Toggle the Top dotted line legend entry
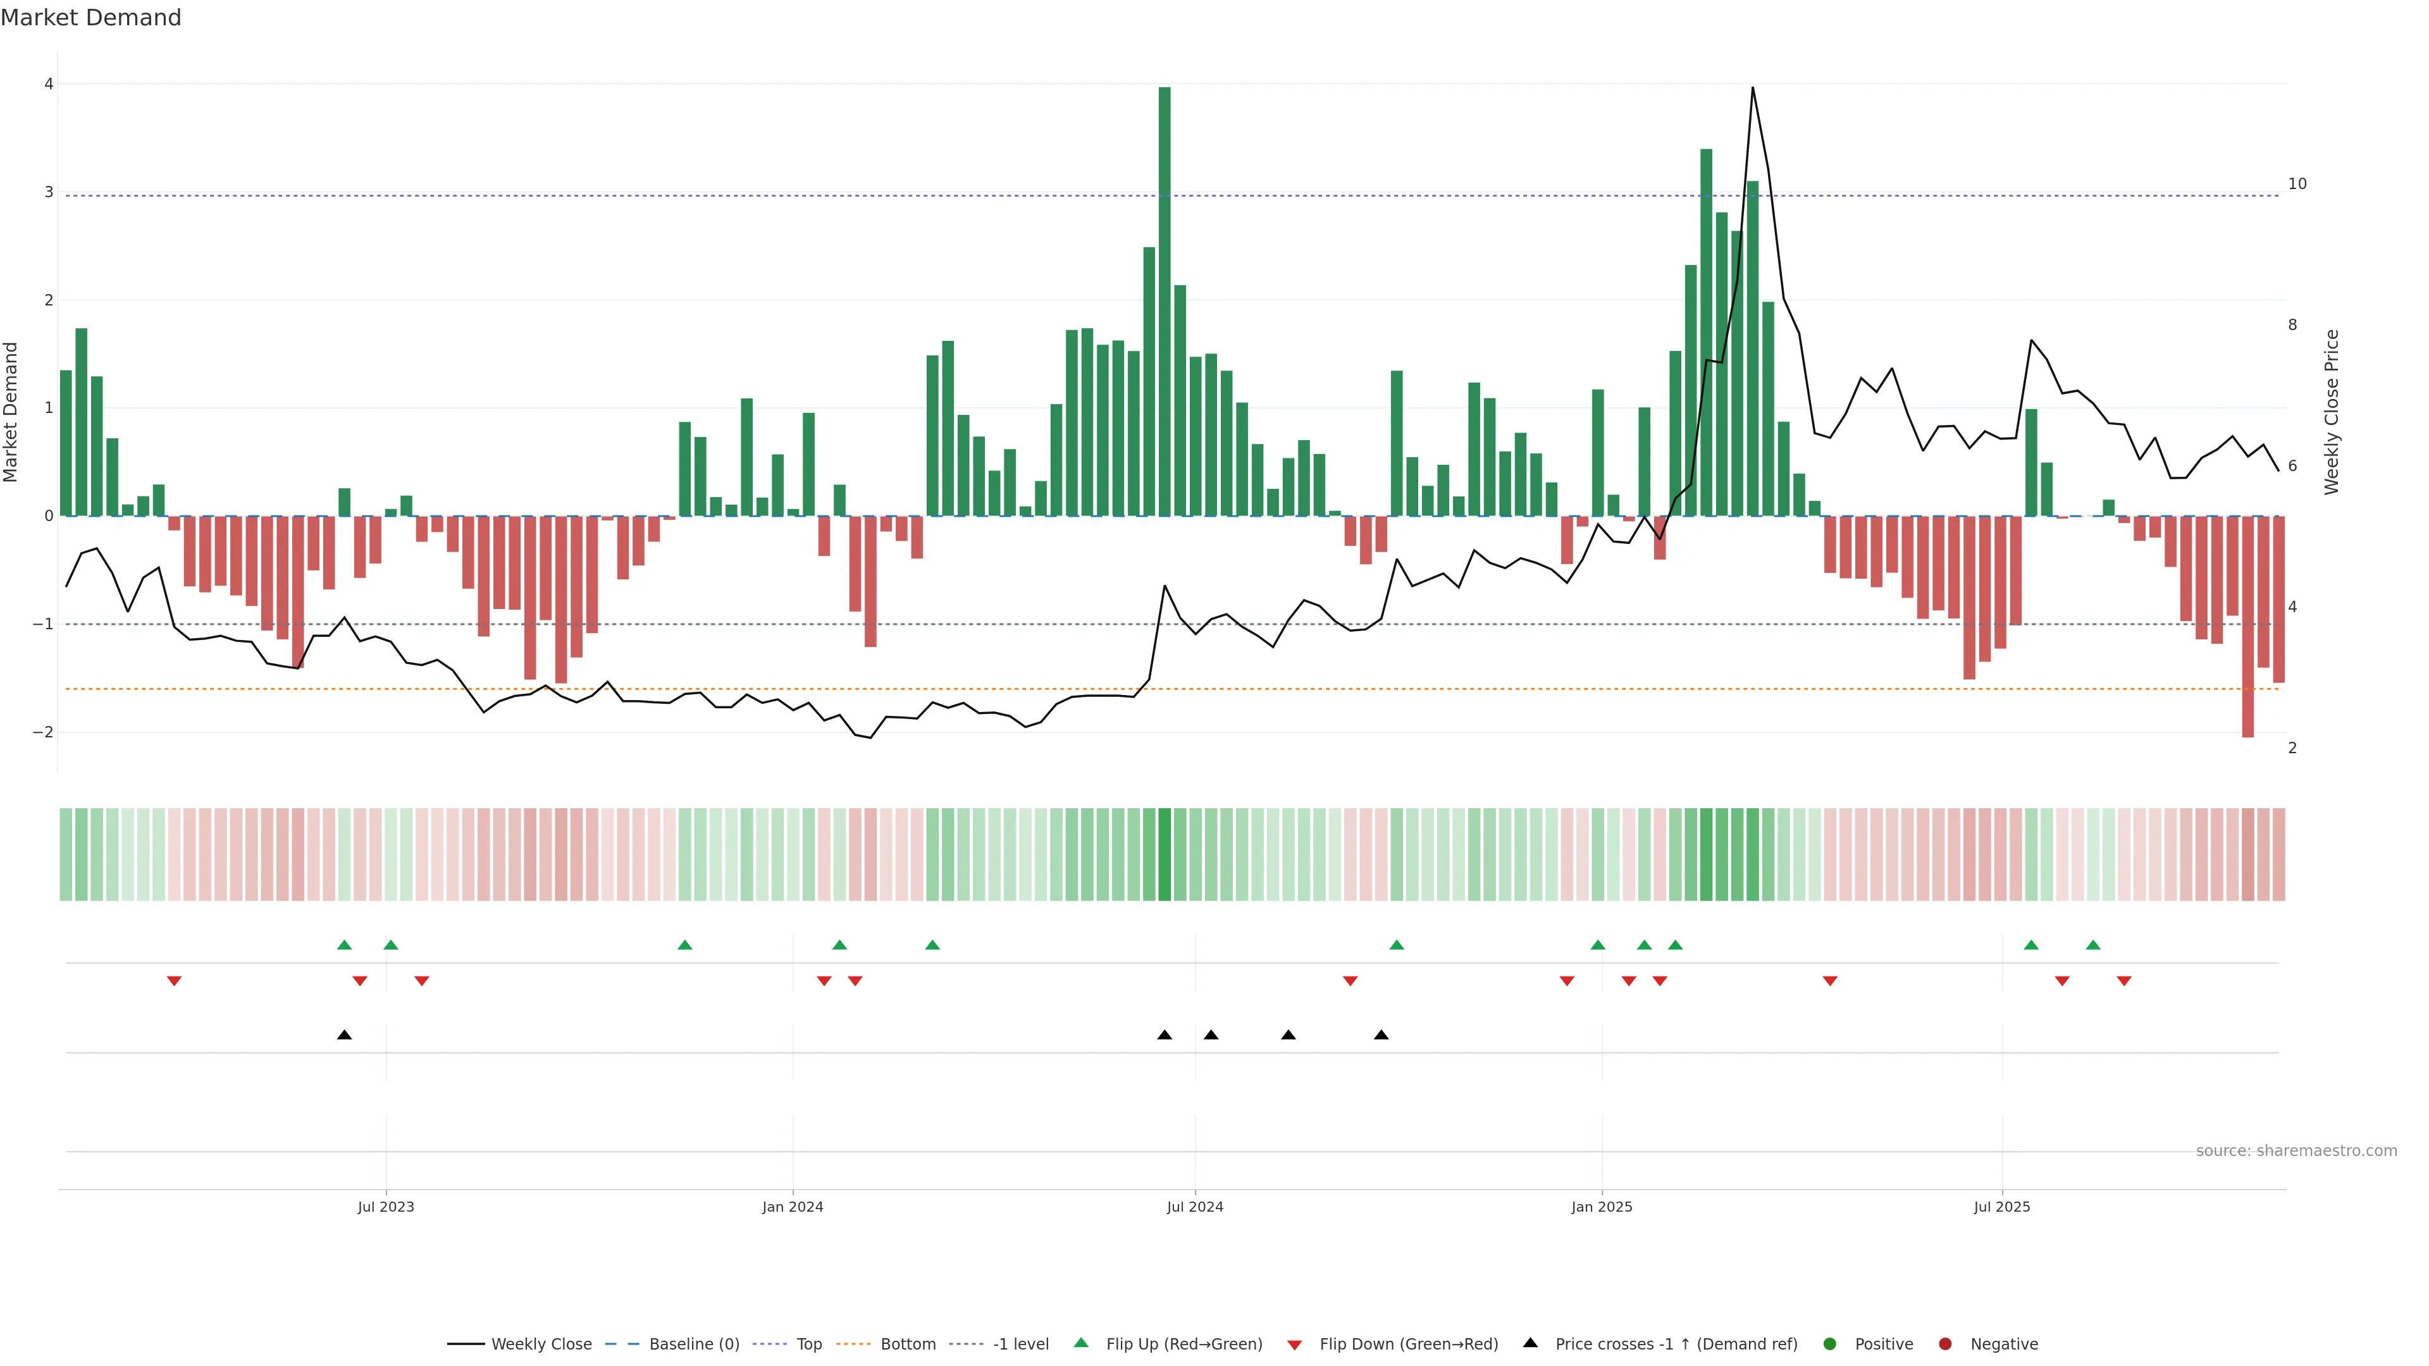Image resolution: width=2429 pixels, height=1366 pixels. pyautogui.click(x=808, y=1343)
